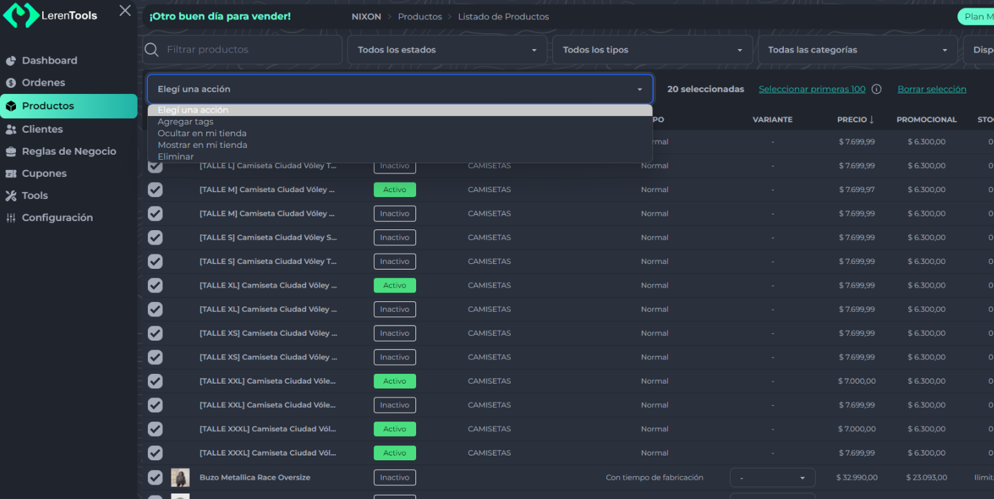Choose Agregar tags from action list
The image size is (994, 499).
pyautogui.click(x=186, y=122)
